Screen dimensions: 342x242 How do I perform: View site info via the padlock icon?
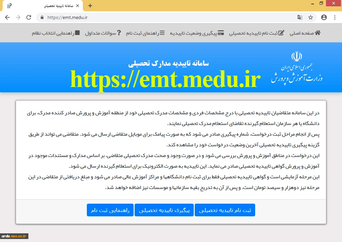point(42,17)
